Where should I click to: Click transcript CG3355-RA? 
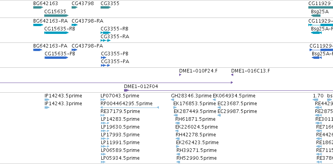coord(115,37)
